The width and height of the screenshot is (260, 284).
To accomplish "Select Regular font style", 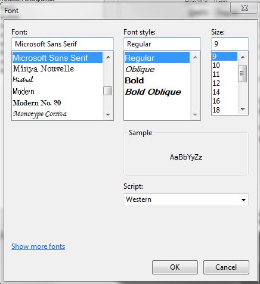I will 157,58.
